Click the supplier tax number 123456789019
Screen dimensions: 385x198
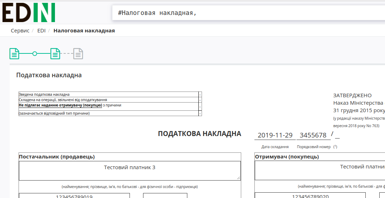click(75, 196)
